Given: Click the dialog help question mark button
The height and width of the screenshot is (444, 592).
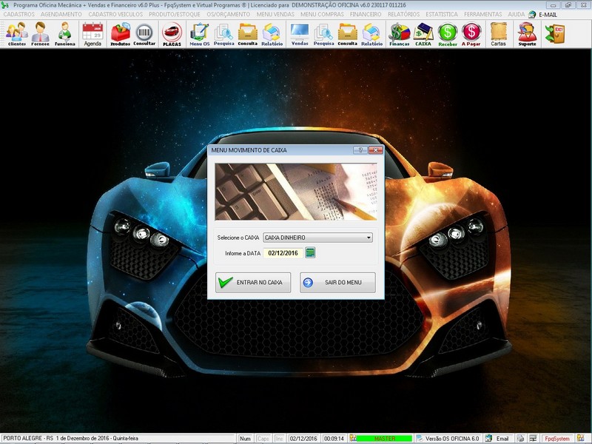Looking at the screenshot, I should tap(360, 150).
